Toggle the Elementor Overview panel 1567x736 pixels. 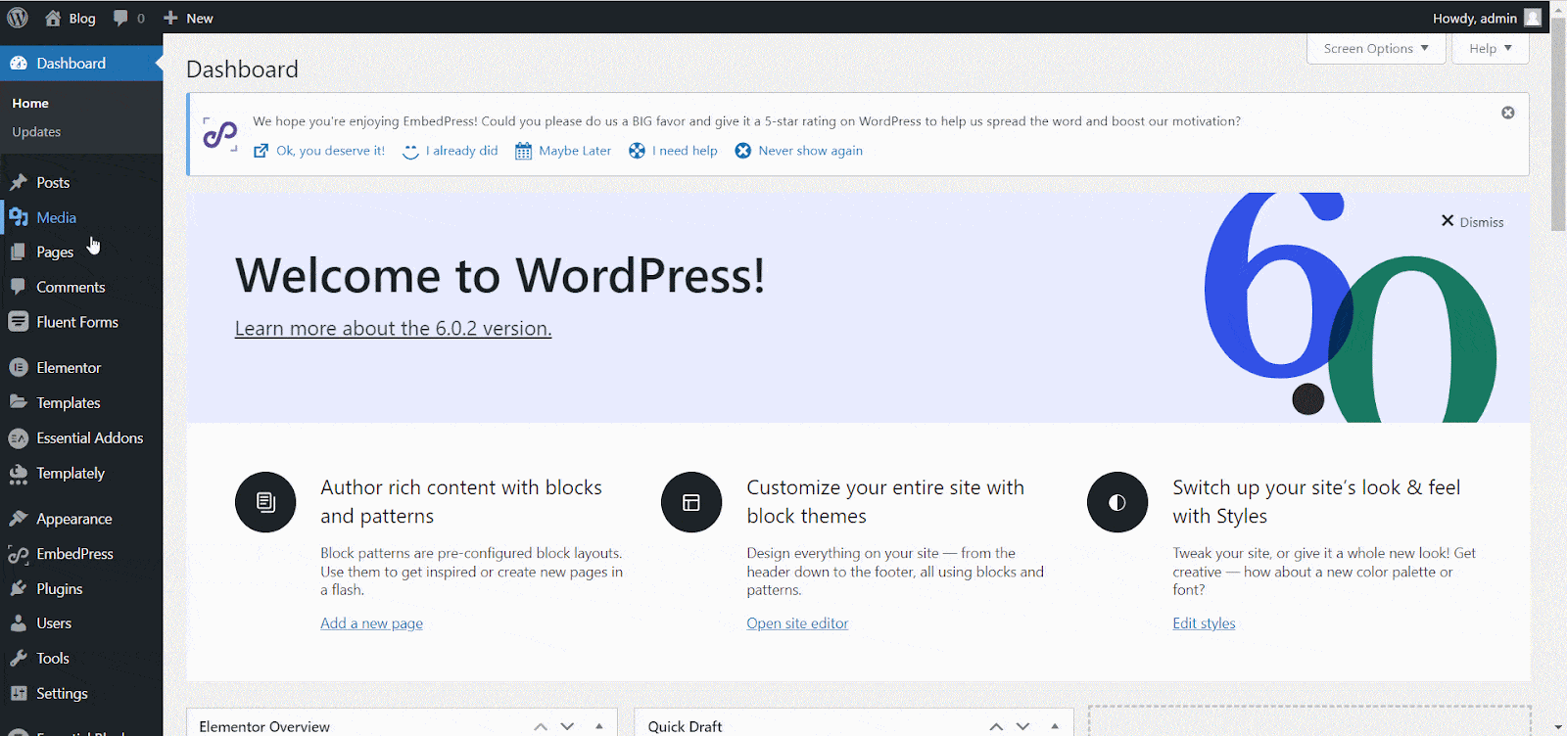pos(599,726)
